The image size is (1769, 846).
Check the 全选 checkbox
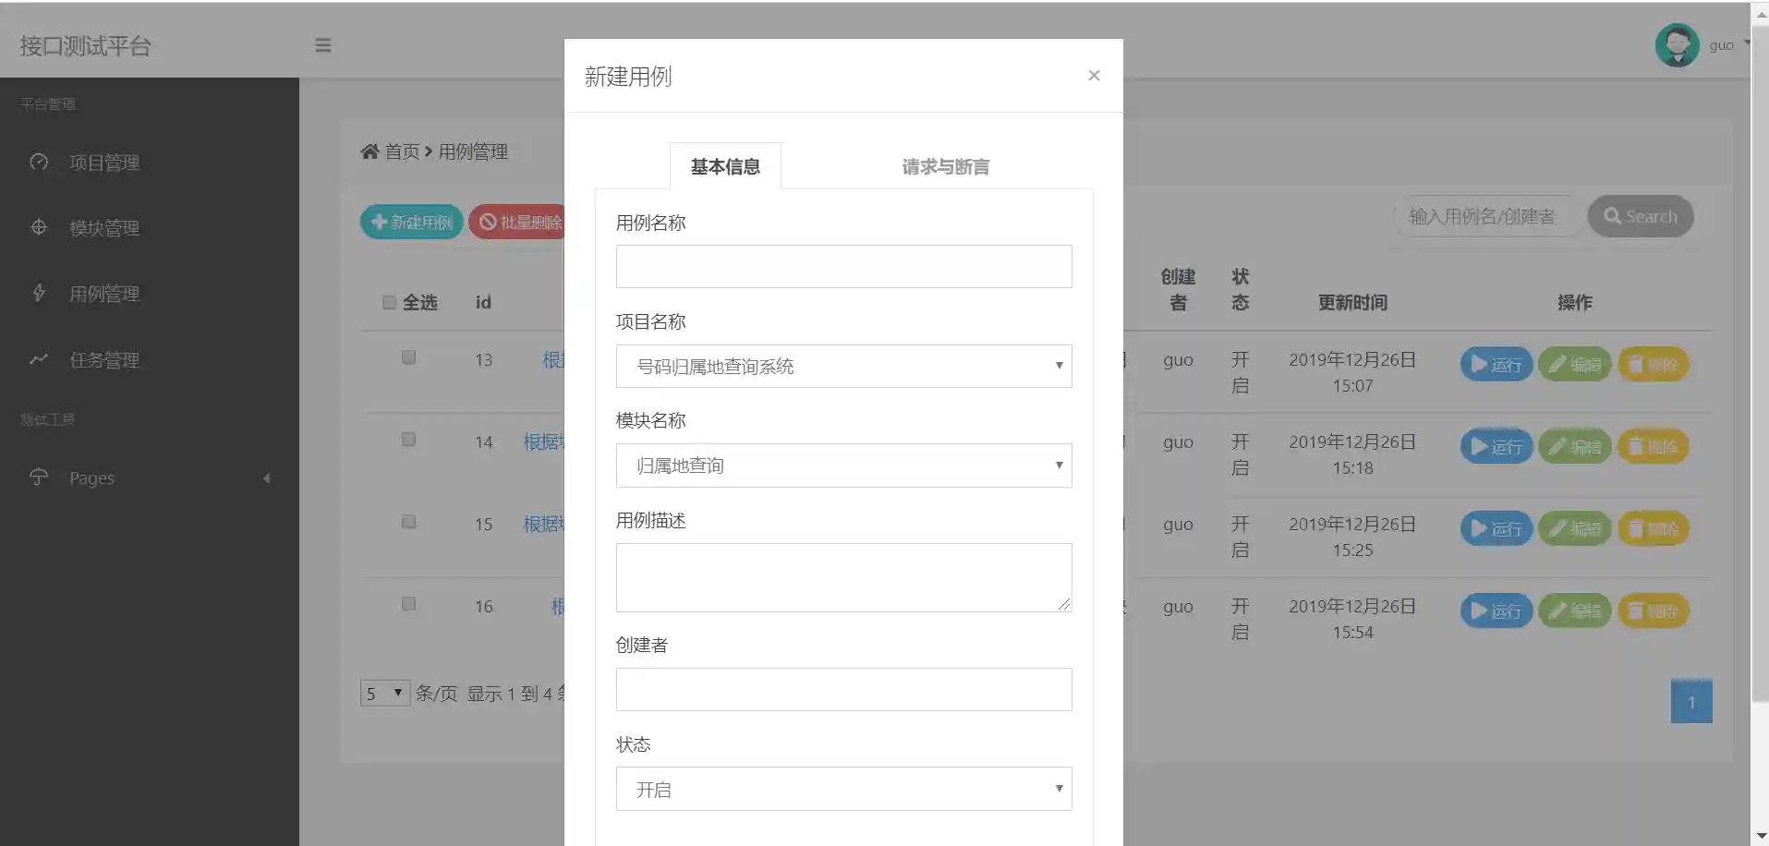tap(389, 302)
